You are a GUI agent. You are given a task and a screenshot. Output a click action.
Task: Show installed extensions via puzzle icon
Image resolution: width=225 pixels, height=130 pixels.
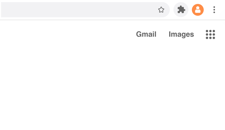pos(181,10)
